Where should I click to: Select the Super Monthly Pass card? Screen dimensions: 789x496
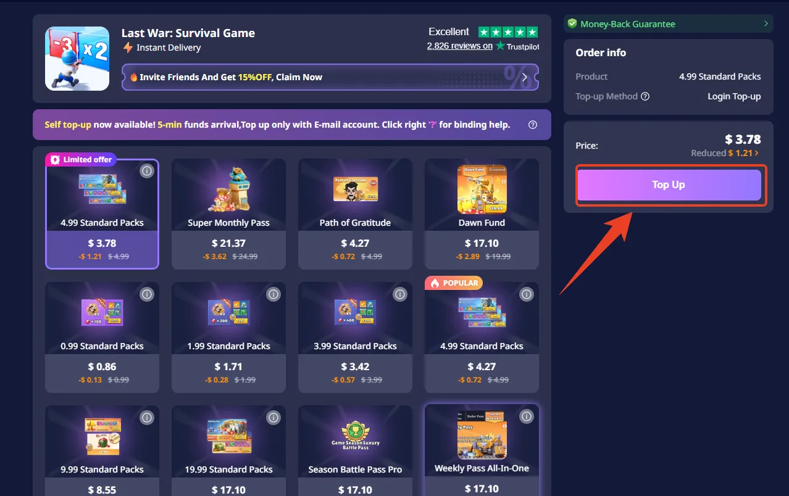[x=228, y=214]
